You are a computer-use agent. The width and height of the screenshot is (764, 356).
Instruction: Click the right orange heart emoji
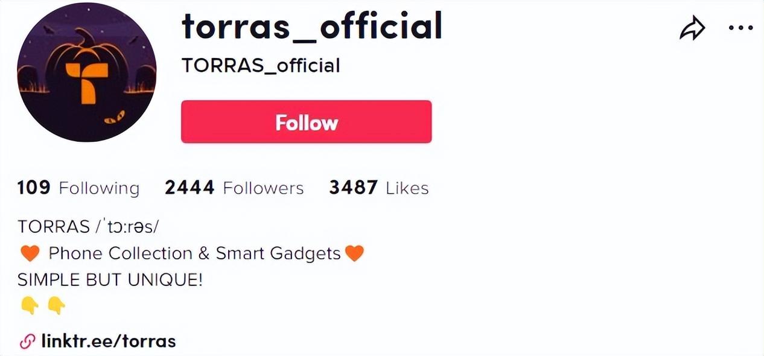355,253
